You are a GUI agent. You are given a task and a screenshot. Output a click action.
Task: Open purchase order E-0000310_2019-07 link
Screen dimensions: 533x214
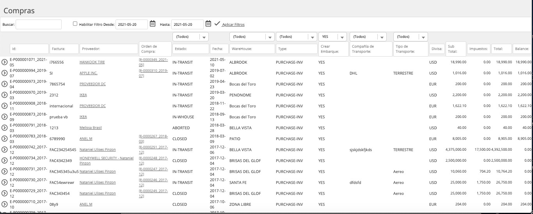coord(153,73)
